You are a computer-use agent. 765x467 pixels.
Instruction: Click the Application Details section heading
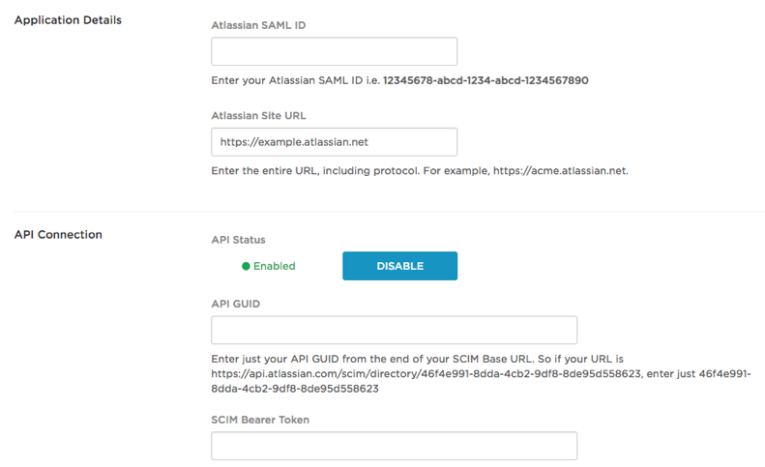pyautogui.click(x=68, y=20)
